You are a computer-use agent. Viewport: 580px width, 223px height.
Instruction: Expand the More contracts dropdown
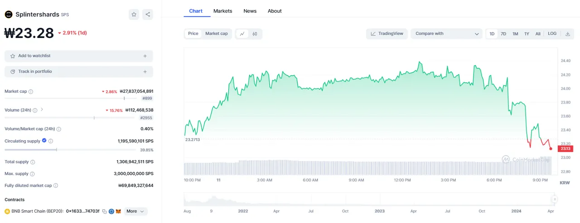tap(135, 211)
